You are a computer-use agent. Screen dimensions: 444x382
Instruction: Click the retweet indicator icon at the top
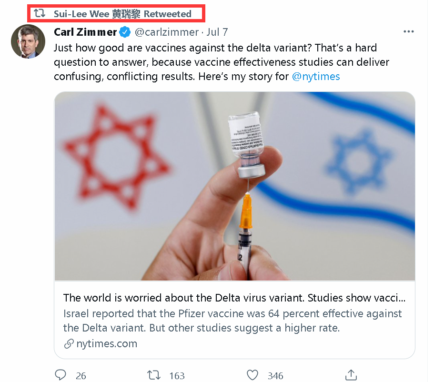40,14
